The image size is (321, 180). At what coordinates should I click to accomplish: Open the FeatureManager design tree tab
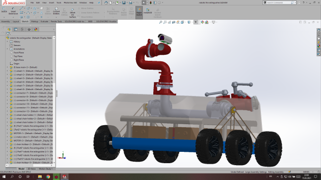click(x=9, y=29)
